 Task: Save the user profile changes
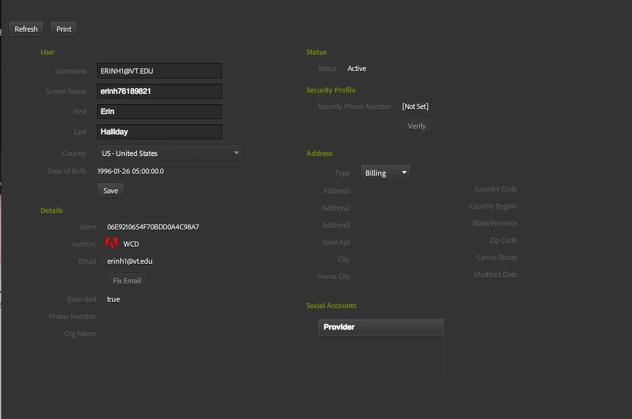[x=110, y=190]
